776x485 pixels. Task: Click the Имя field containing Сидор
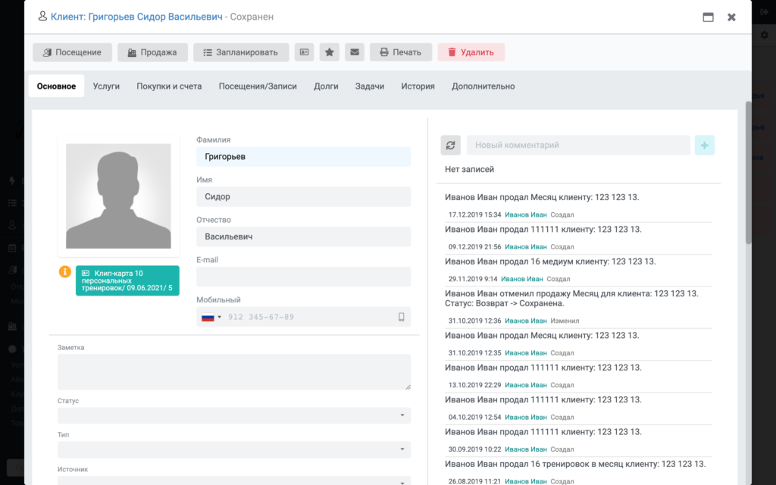[303, 196]
